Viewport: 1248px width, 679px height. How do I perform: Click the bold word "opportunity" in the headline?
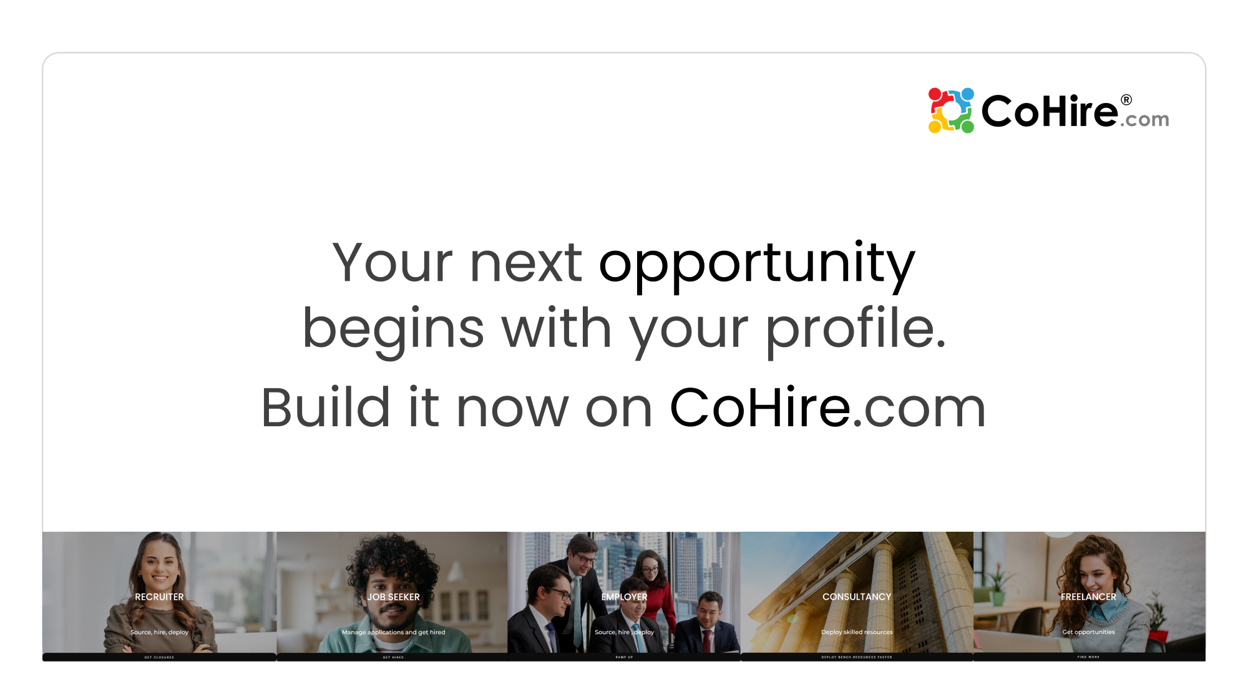click(756, 263)
